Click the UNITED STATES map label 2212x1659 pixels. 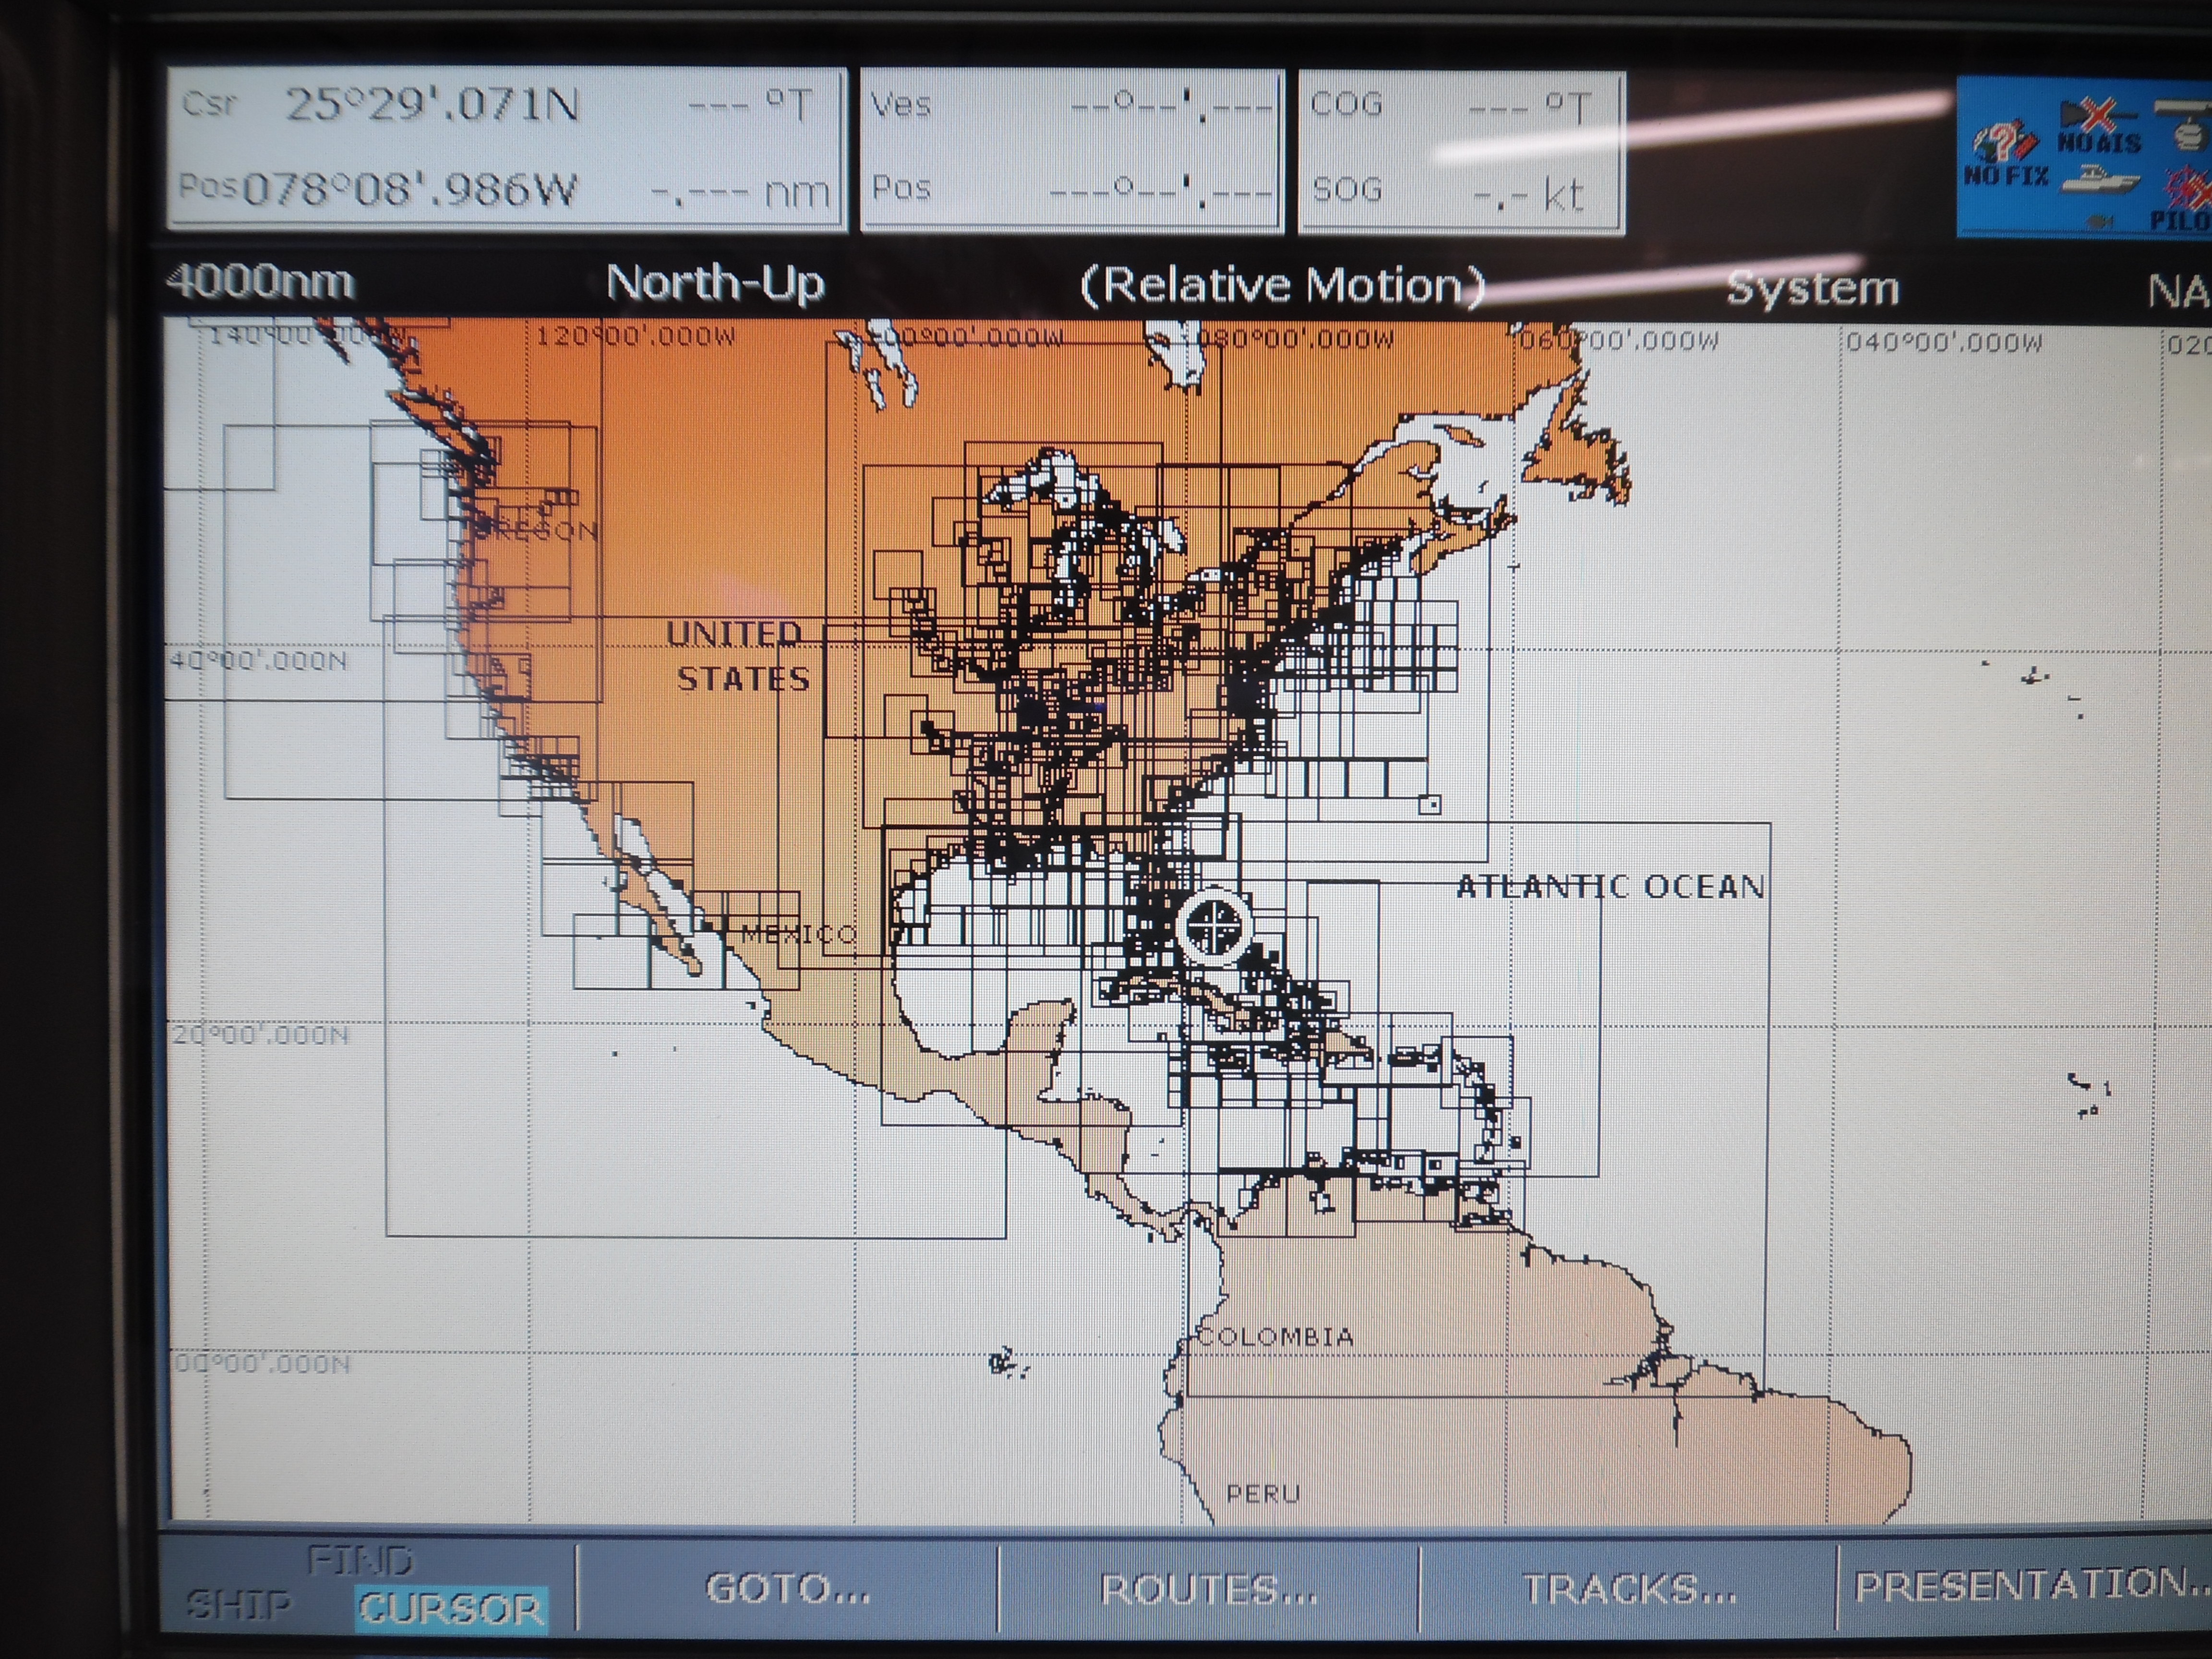click(x=738, y=656)
